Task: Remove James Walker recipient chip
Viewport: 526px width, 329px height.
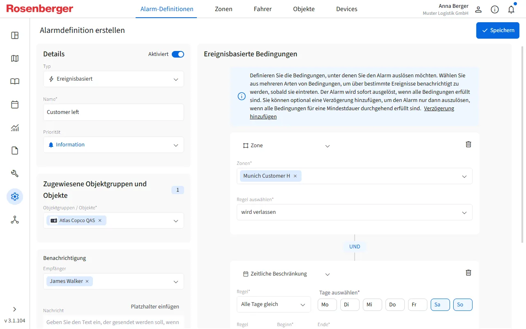Action: [x=87, y=281]
